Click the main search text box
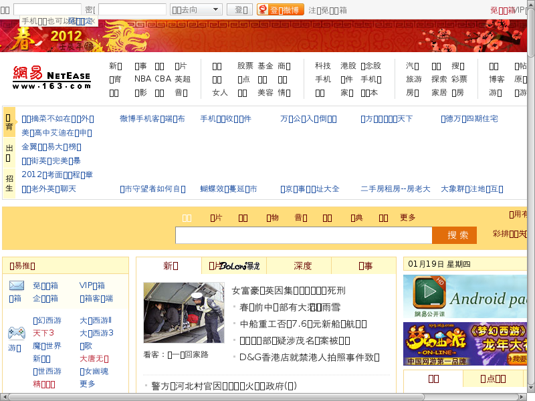Viewport: 535px width, 401px height. 304,235
